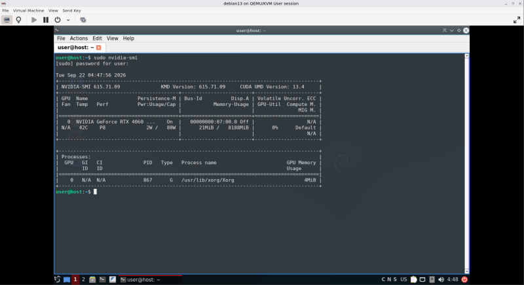Pause the virtual machine

[x=46, y=20]
